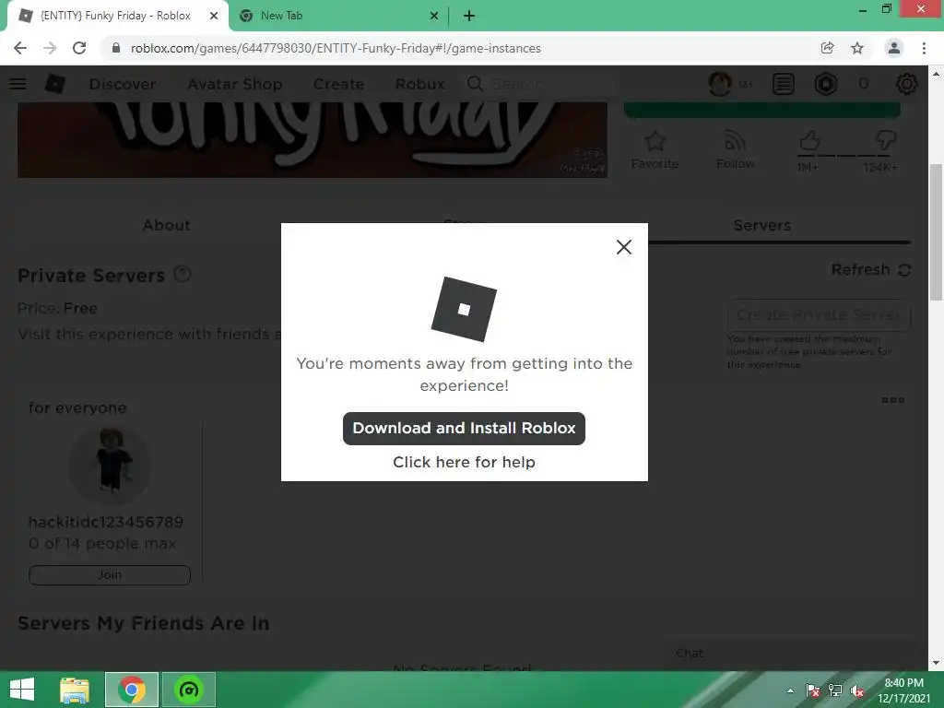Click the browser forward arrow
The image size is (944, 708).
point(50,48)
